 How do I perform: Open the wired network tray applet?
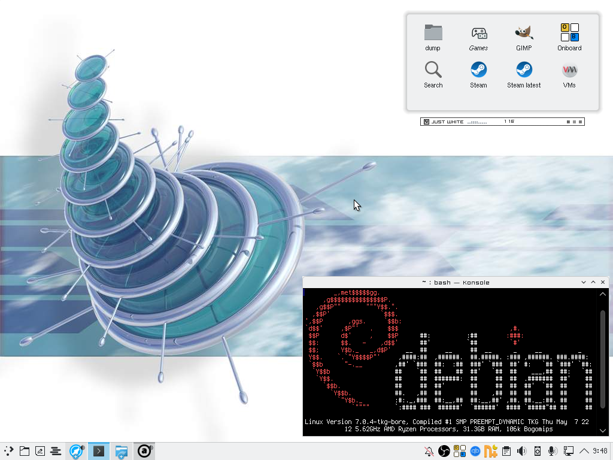click(569, 451)
